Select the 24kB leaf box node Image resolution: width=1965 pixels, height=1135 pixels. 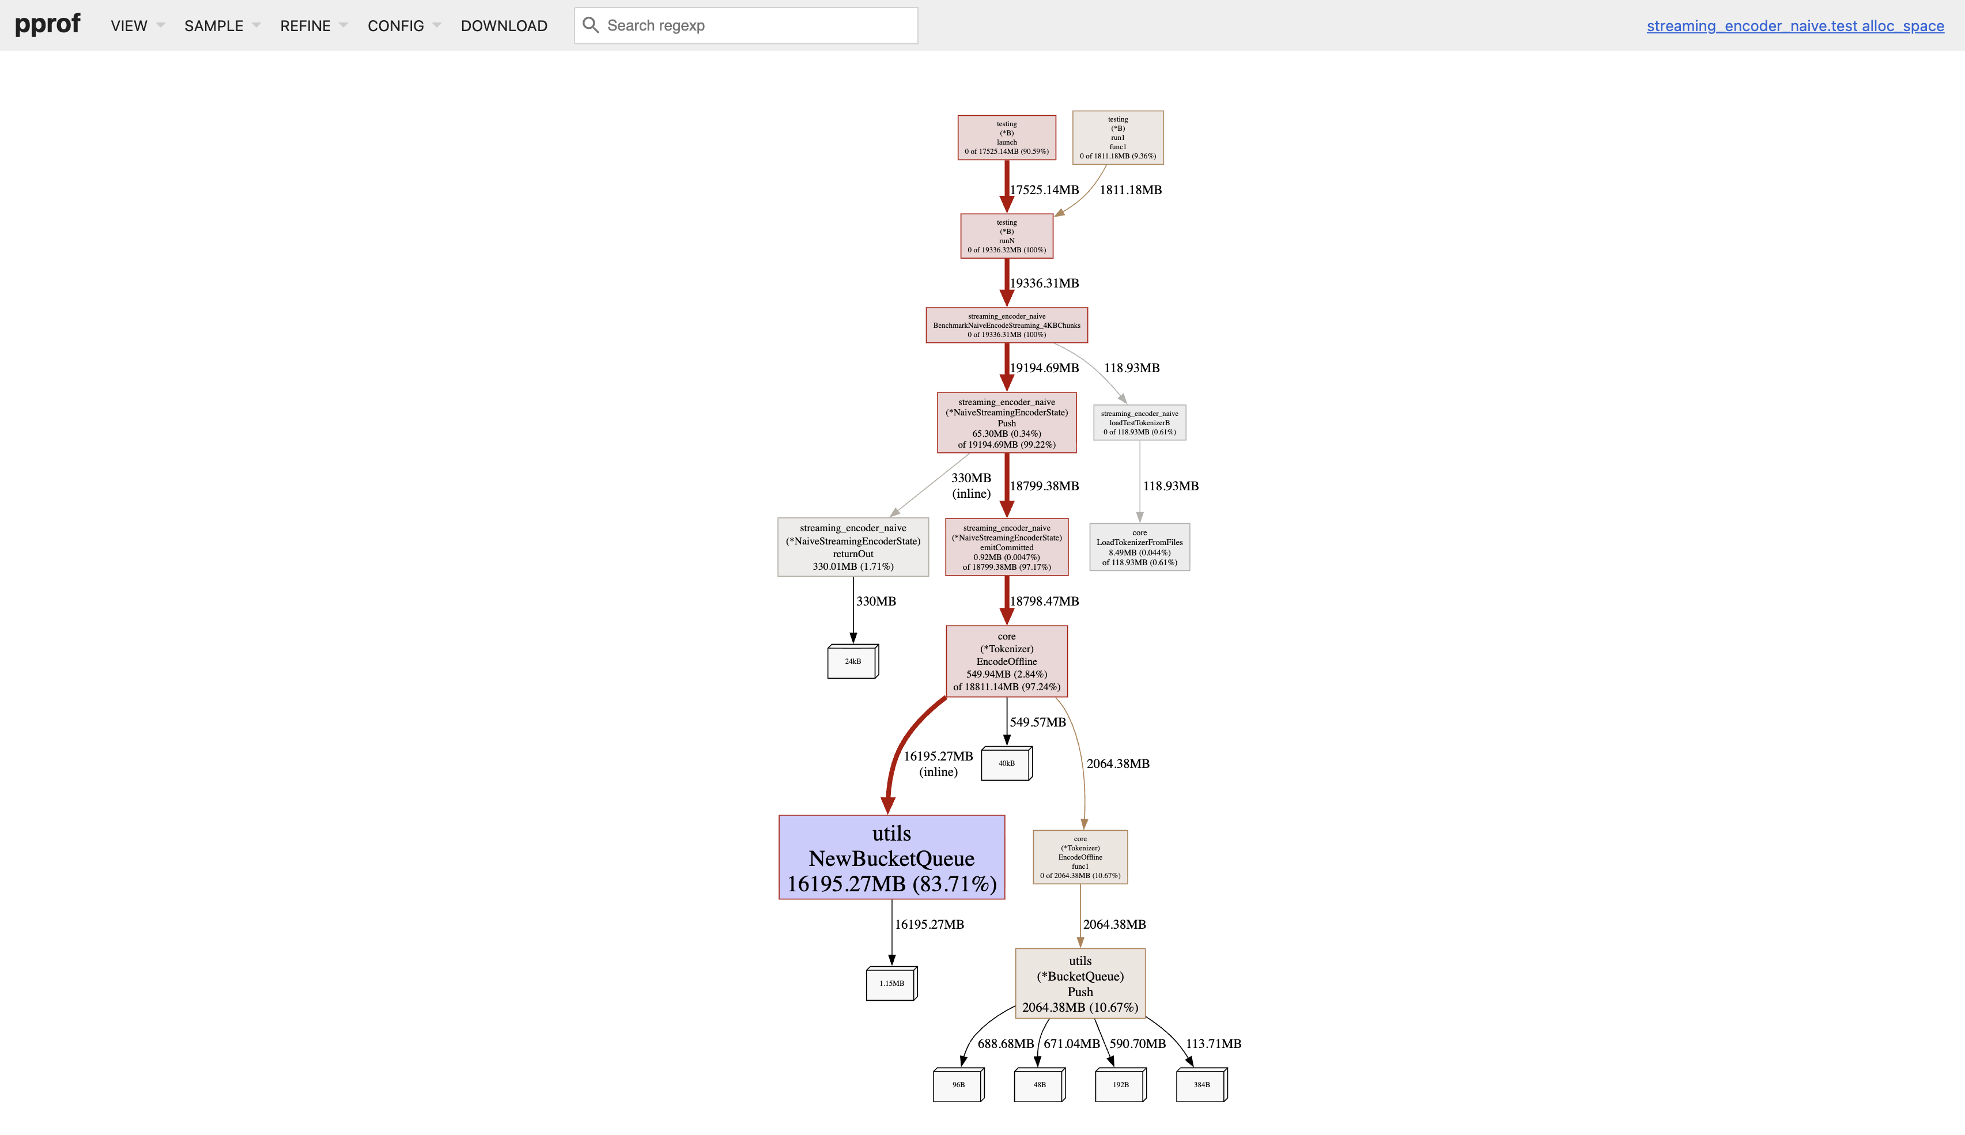(x=852, y=660)
